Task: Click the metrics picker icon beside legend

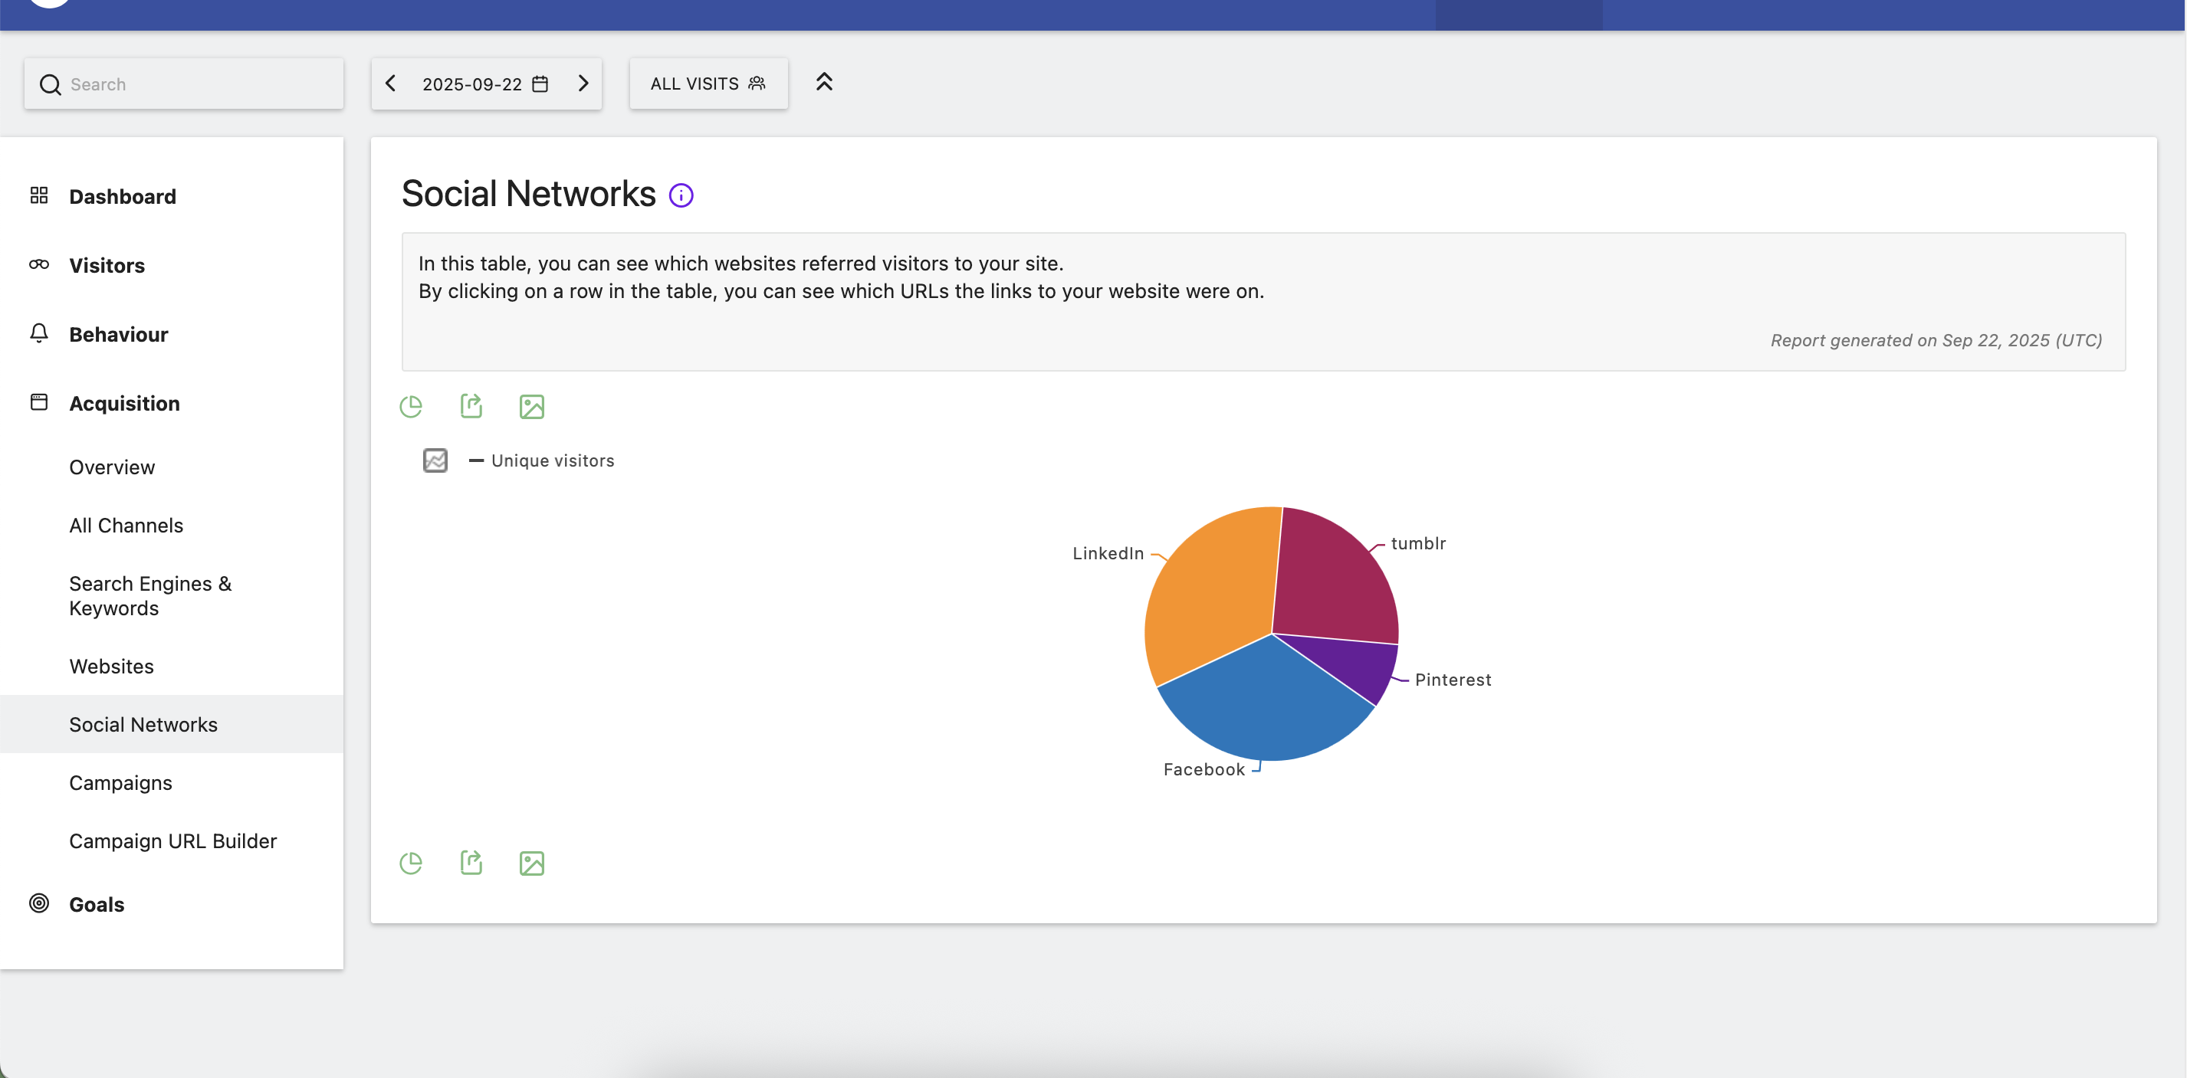Action: tap(435, 460)
